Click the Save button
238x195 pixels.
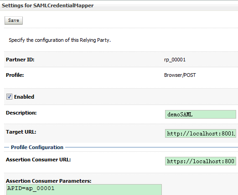(x=14, y=20)
